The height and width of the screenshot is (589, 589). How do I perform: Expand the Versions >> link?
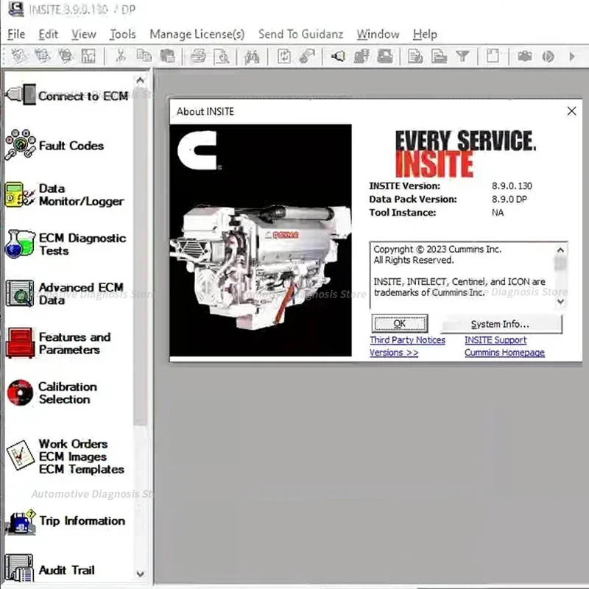394,353
